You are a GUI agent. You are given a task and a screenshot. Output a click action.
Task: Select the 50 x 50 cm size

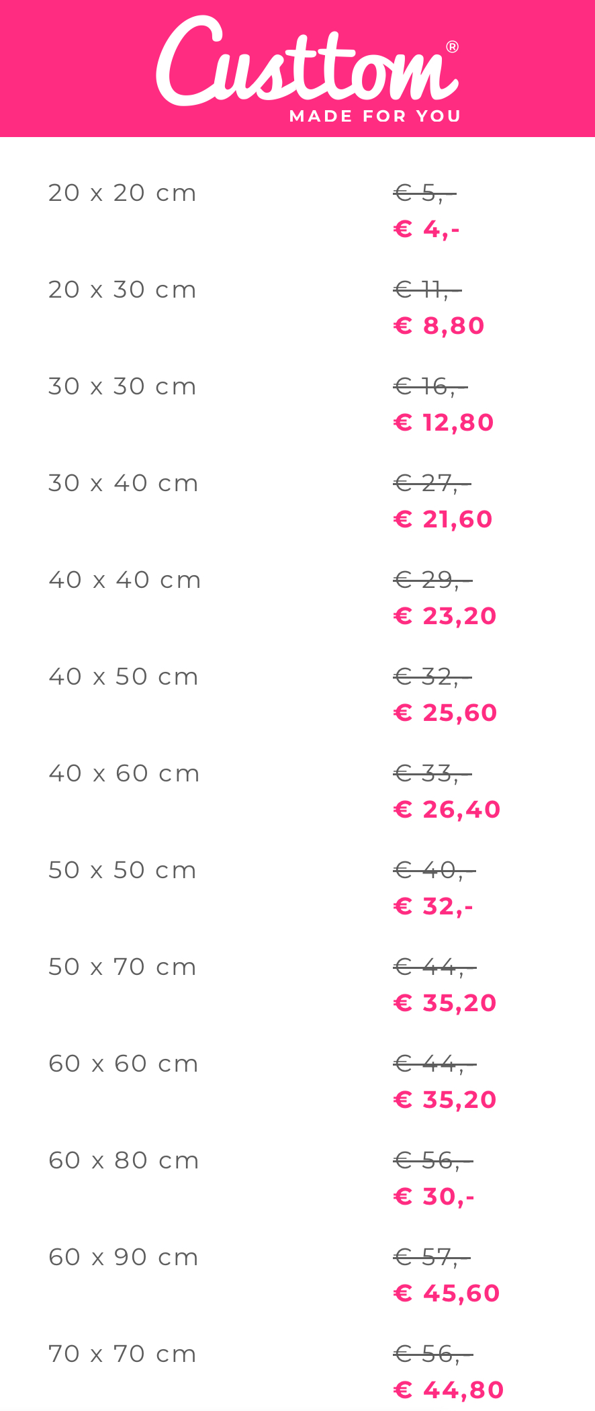(x=122, y=871)
